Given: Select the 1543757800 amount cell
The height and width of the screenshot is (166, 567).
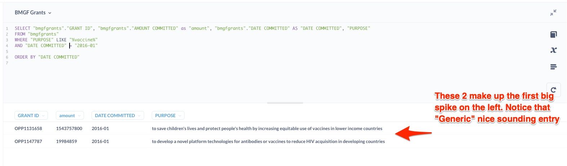Looking at the screenshot, I should pyautogui.click(x=69, y=128).
